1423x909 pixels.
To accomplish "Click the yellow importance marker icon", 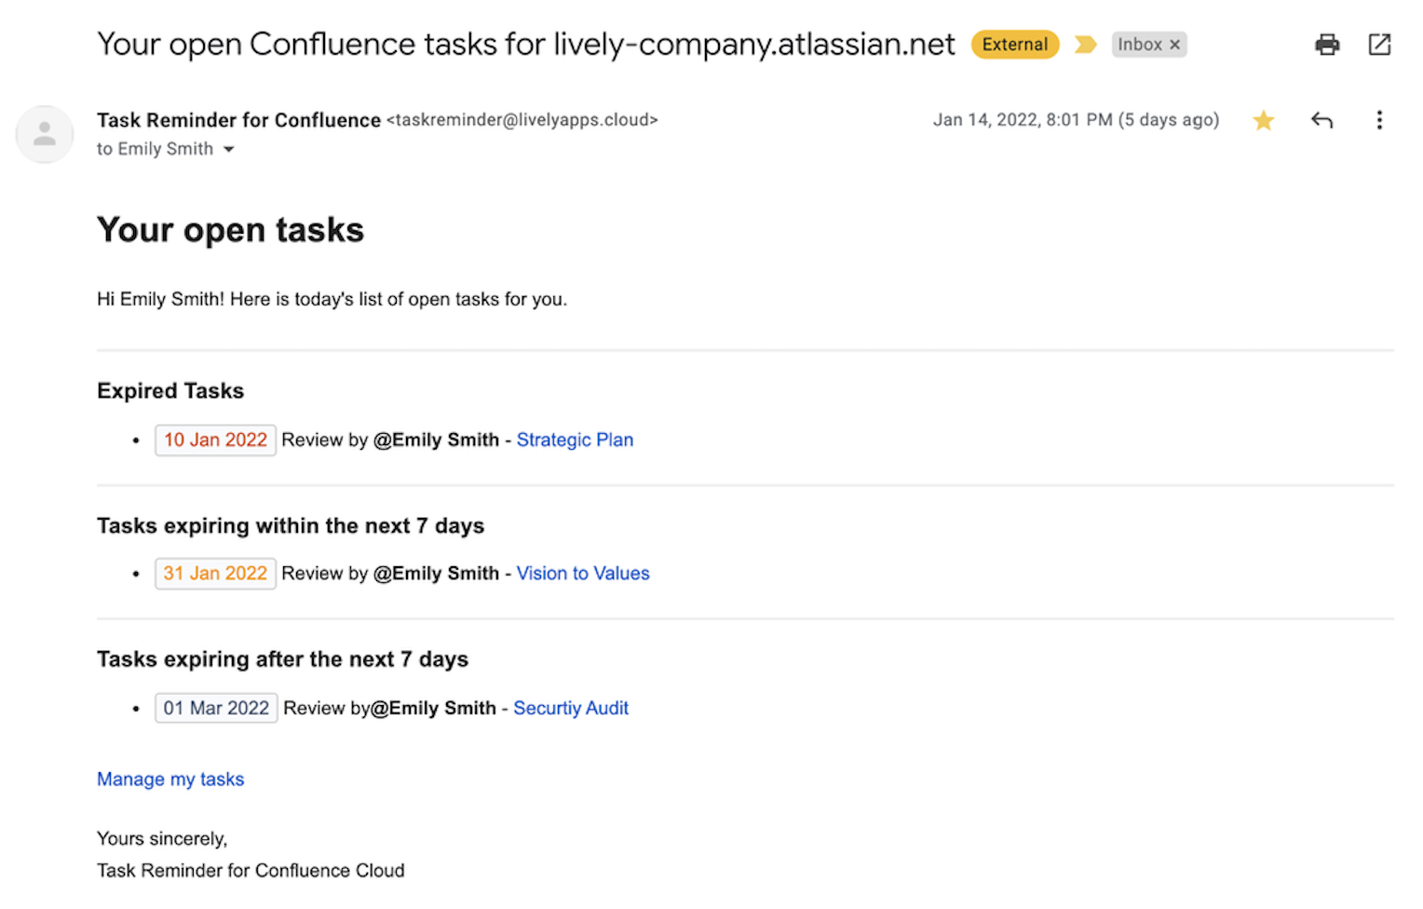I will (1085, 45).
